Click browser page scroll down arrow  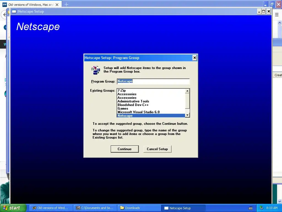tap(280, 201)
